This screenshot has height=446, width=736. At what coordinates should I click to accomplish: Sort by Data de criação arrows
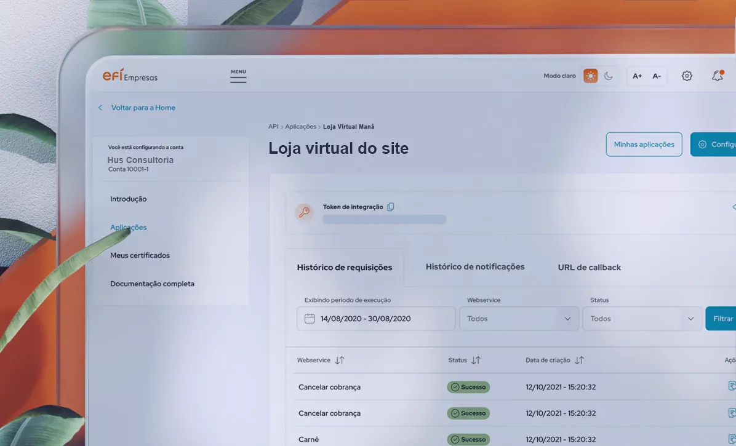[579, 360]
